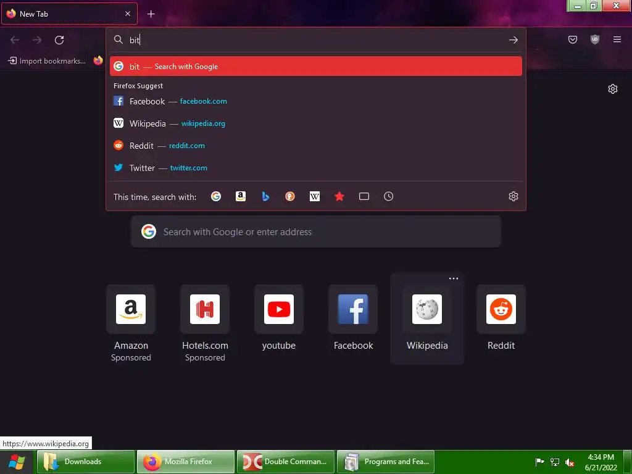
Task: Click the address bar text field
Action: point(315,40)
